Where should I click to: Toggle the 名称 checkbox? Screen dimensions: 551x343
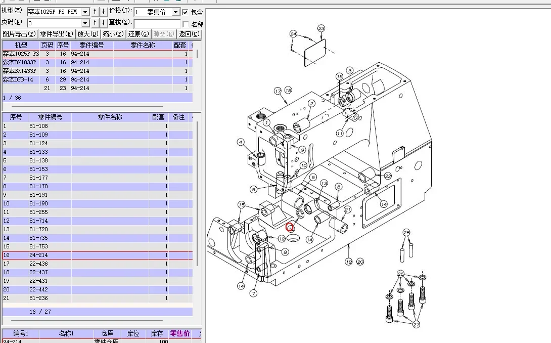186,24
